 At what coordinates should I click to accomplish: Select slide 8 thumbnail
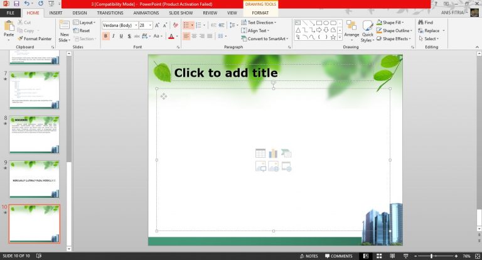[x=34, y=134]
